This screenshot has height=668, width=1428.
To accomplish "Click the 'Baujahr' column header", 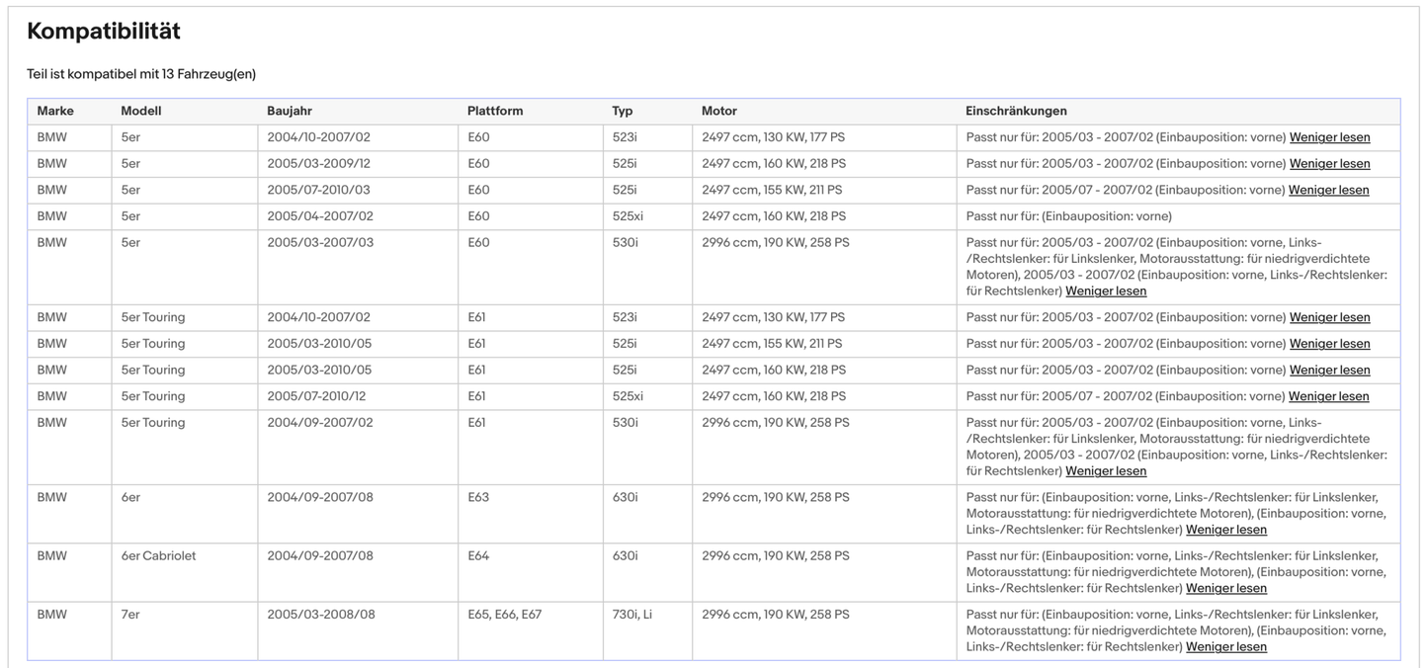I will (290, 111).
